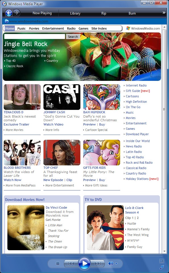Click the Blood Brothers band thumbnail
This screenshot has height=273, width=169.
click(22, 153)
